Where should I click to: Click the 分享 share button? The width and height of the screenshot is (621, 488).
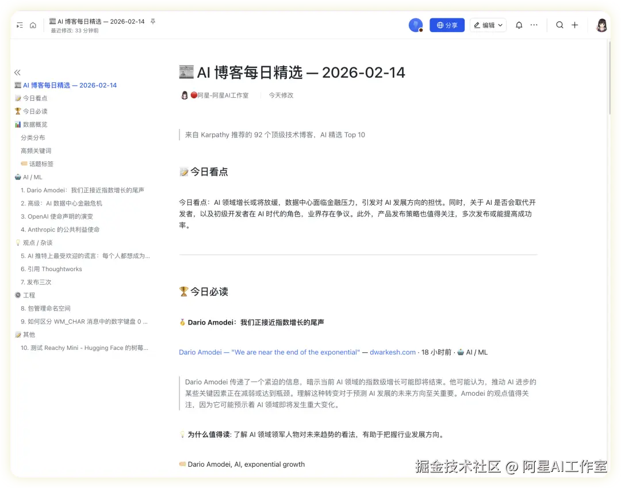(x=447, y=25)
